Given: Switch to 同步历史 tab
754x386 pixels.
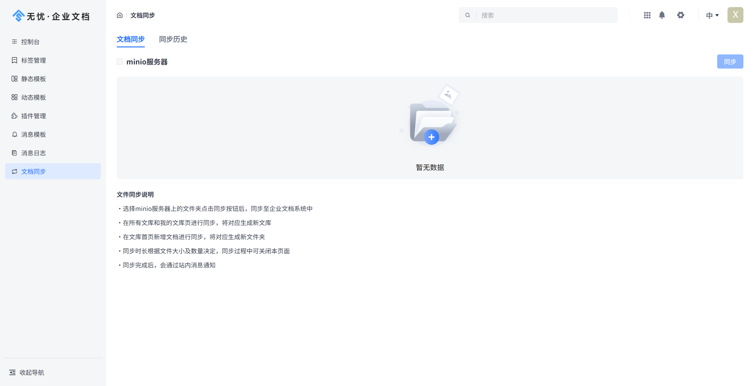Looking at the screenshot, I should tap(173, 39).
